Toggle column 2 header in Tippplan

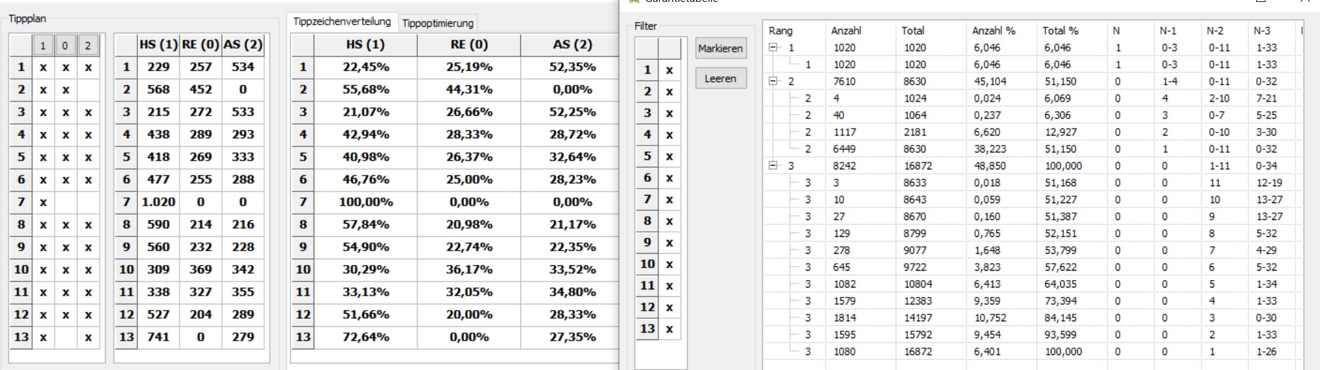click(x=88, y=45)
